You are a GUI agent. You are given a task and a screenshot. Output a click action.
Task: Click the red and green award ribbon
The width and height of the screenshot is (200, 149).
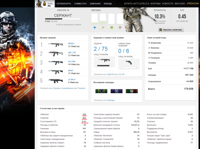tap(132, 91)
